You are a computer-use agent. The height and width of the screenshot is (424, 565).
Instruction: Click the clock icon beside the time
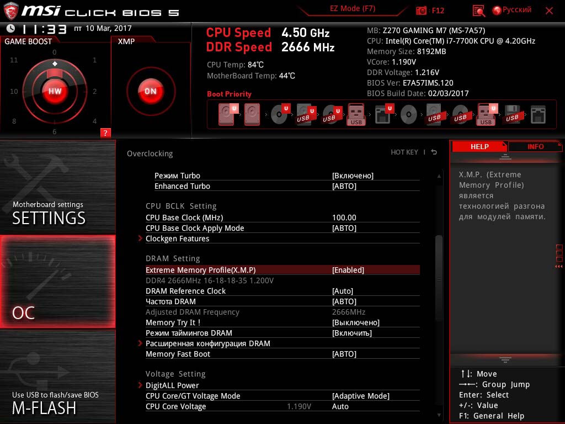coord(11,28)
